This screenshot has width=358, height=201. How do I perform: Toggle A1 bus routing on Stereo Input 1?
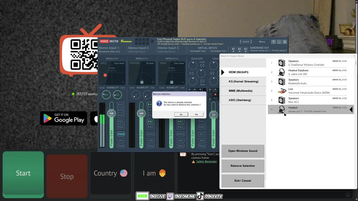[121, 104]
